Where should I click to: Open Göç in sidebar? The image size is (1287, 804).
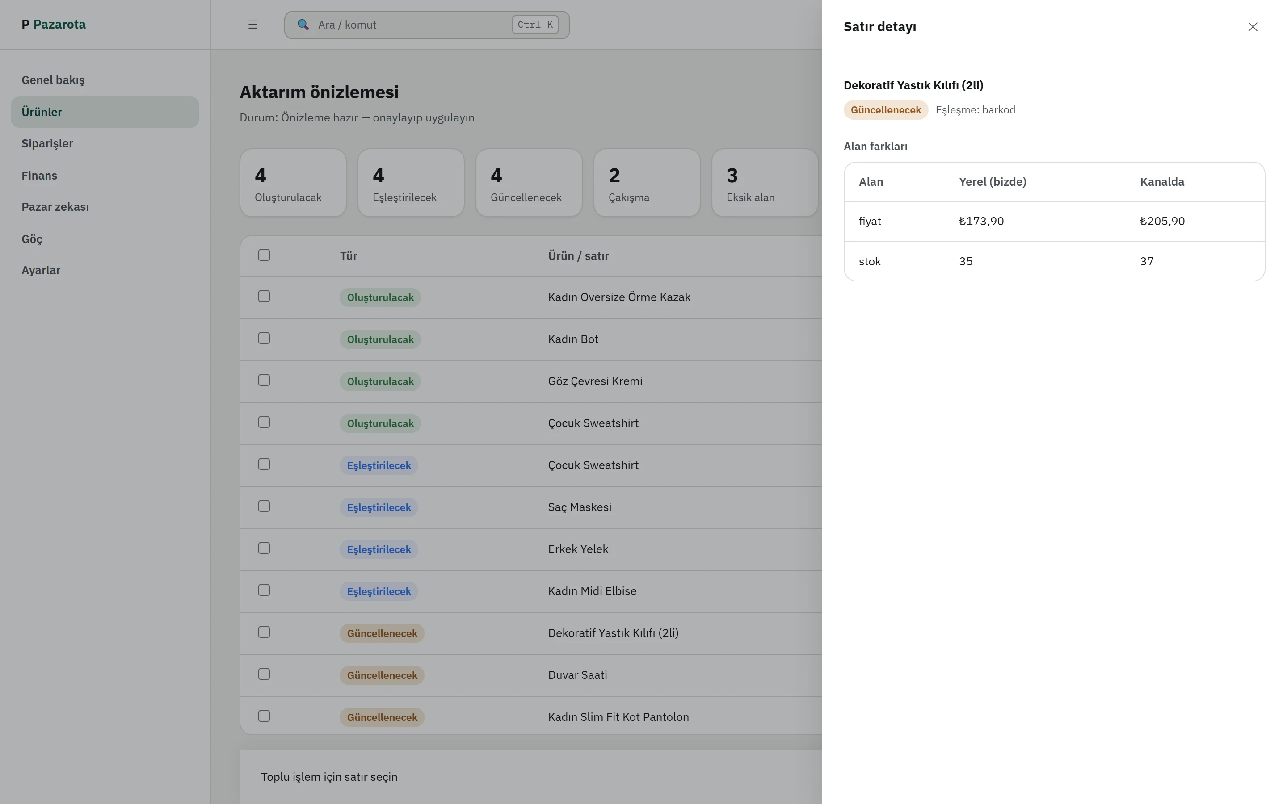click(x=105, y=239)
